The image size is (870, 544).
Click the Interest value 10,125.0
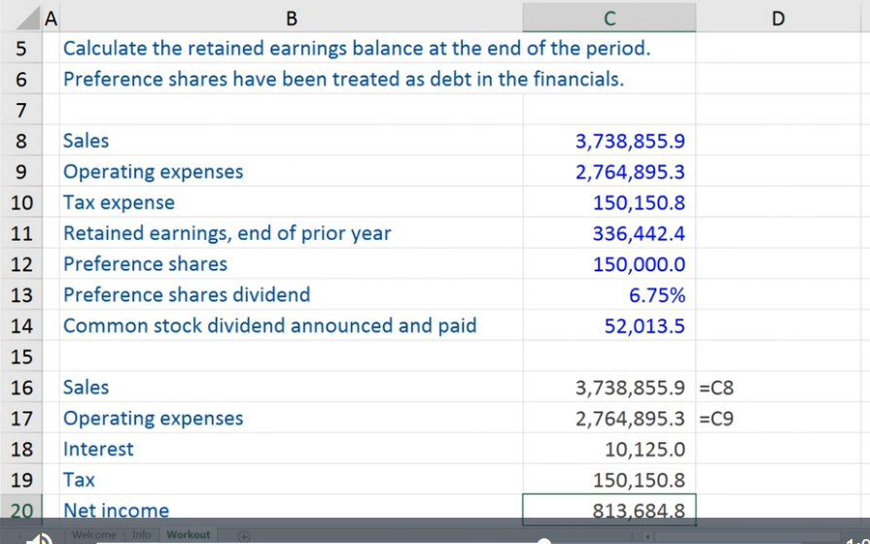(609, 449)
